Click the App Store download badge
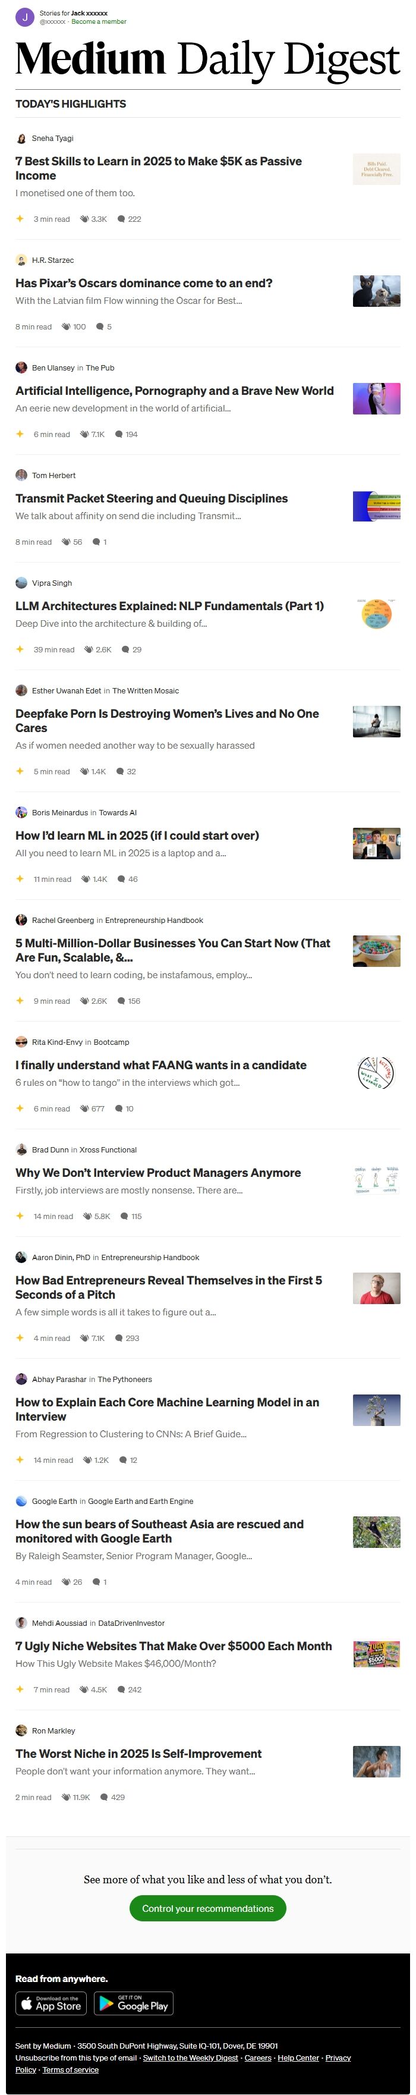Screen dimensions: 416x2095 pos(52,2002)
